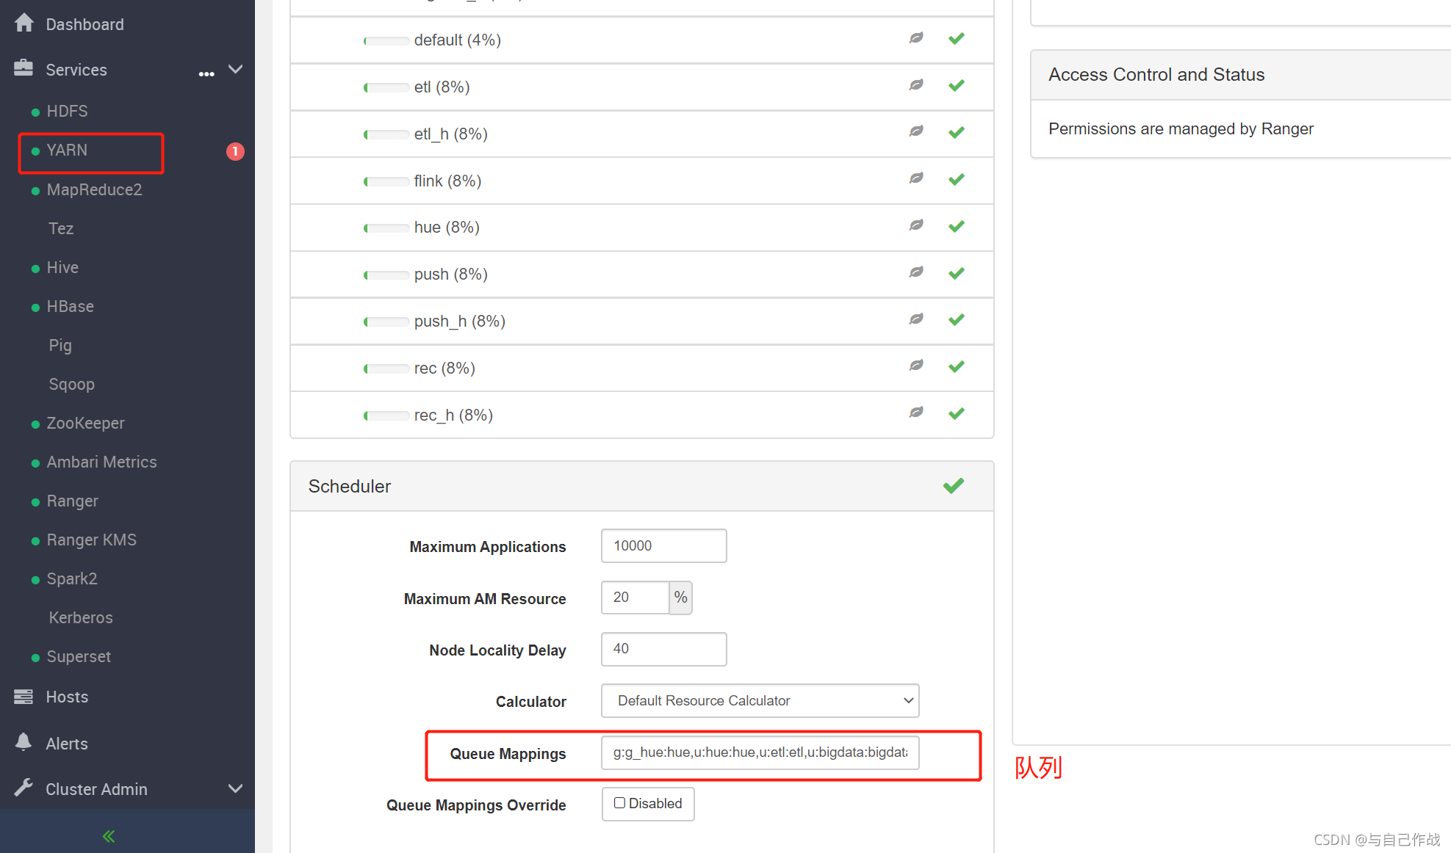1451x853 pixels.
Task: Expand the Services chevron
Action: 236,70
